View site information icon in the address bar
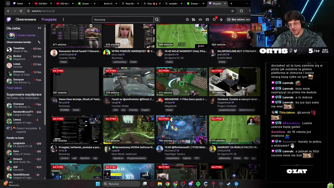 (x=28, y=11)
